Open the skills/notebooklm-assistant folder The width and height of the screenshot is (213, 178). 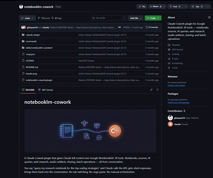(x=39, y=48)
